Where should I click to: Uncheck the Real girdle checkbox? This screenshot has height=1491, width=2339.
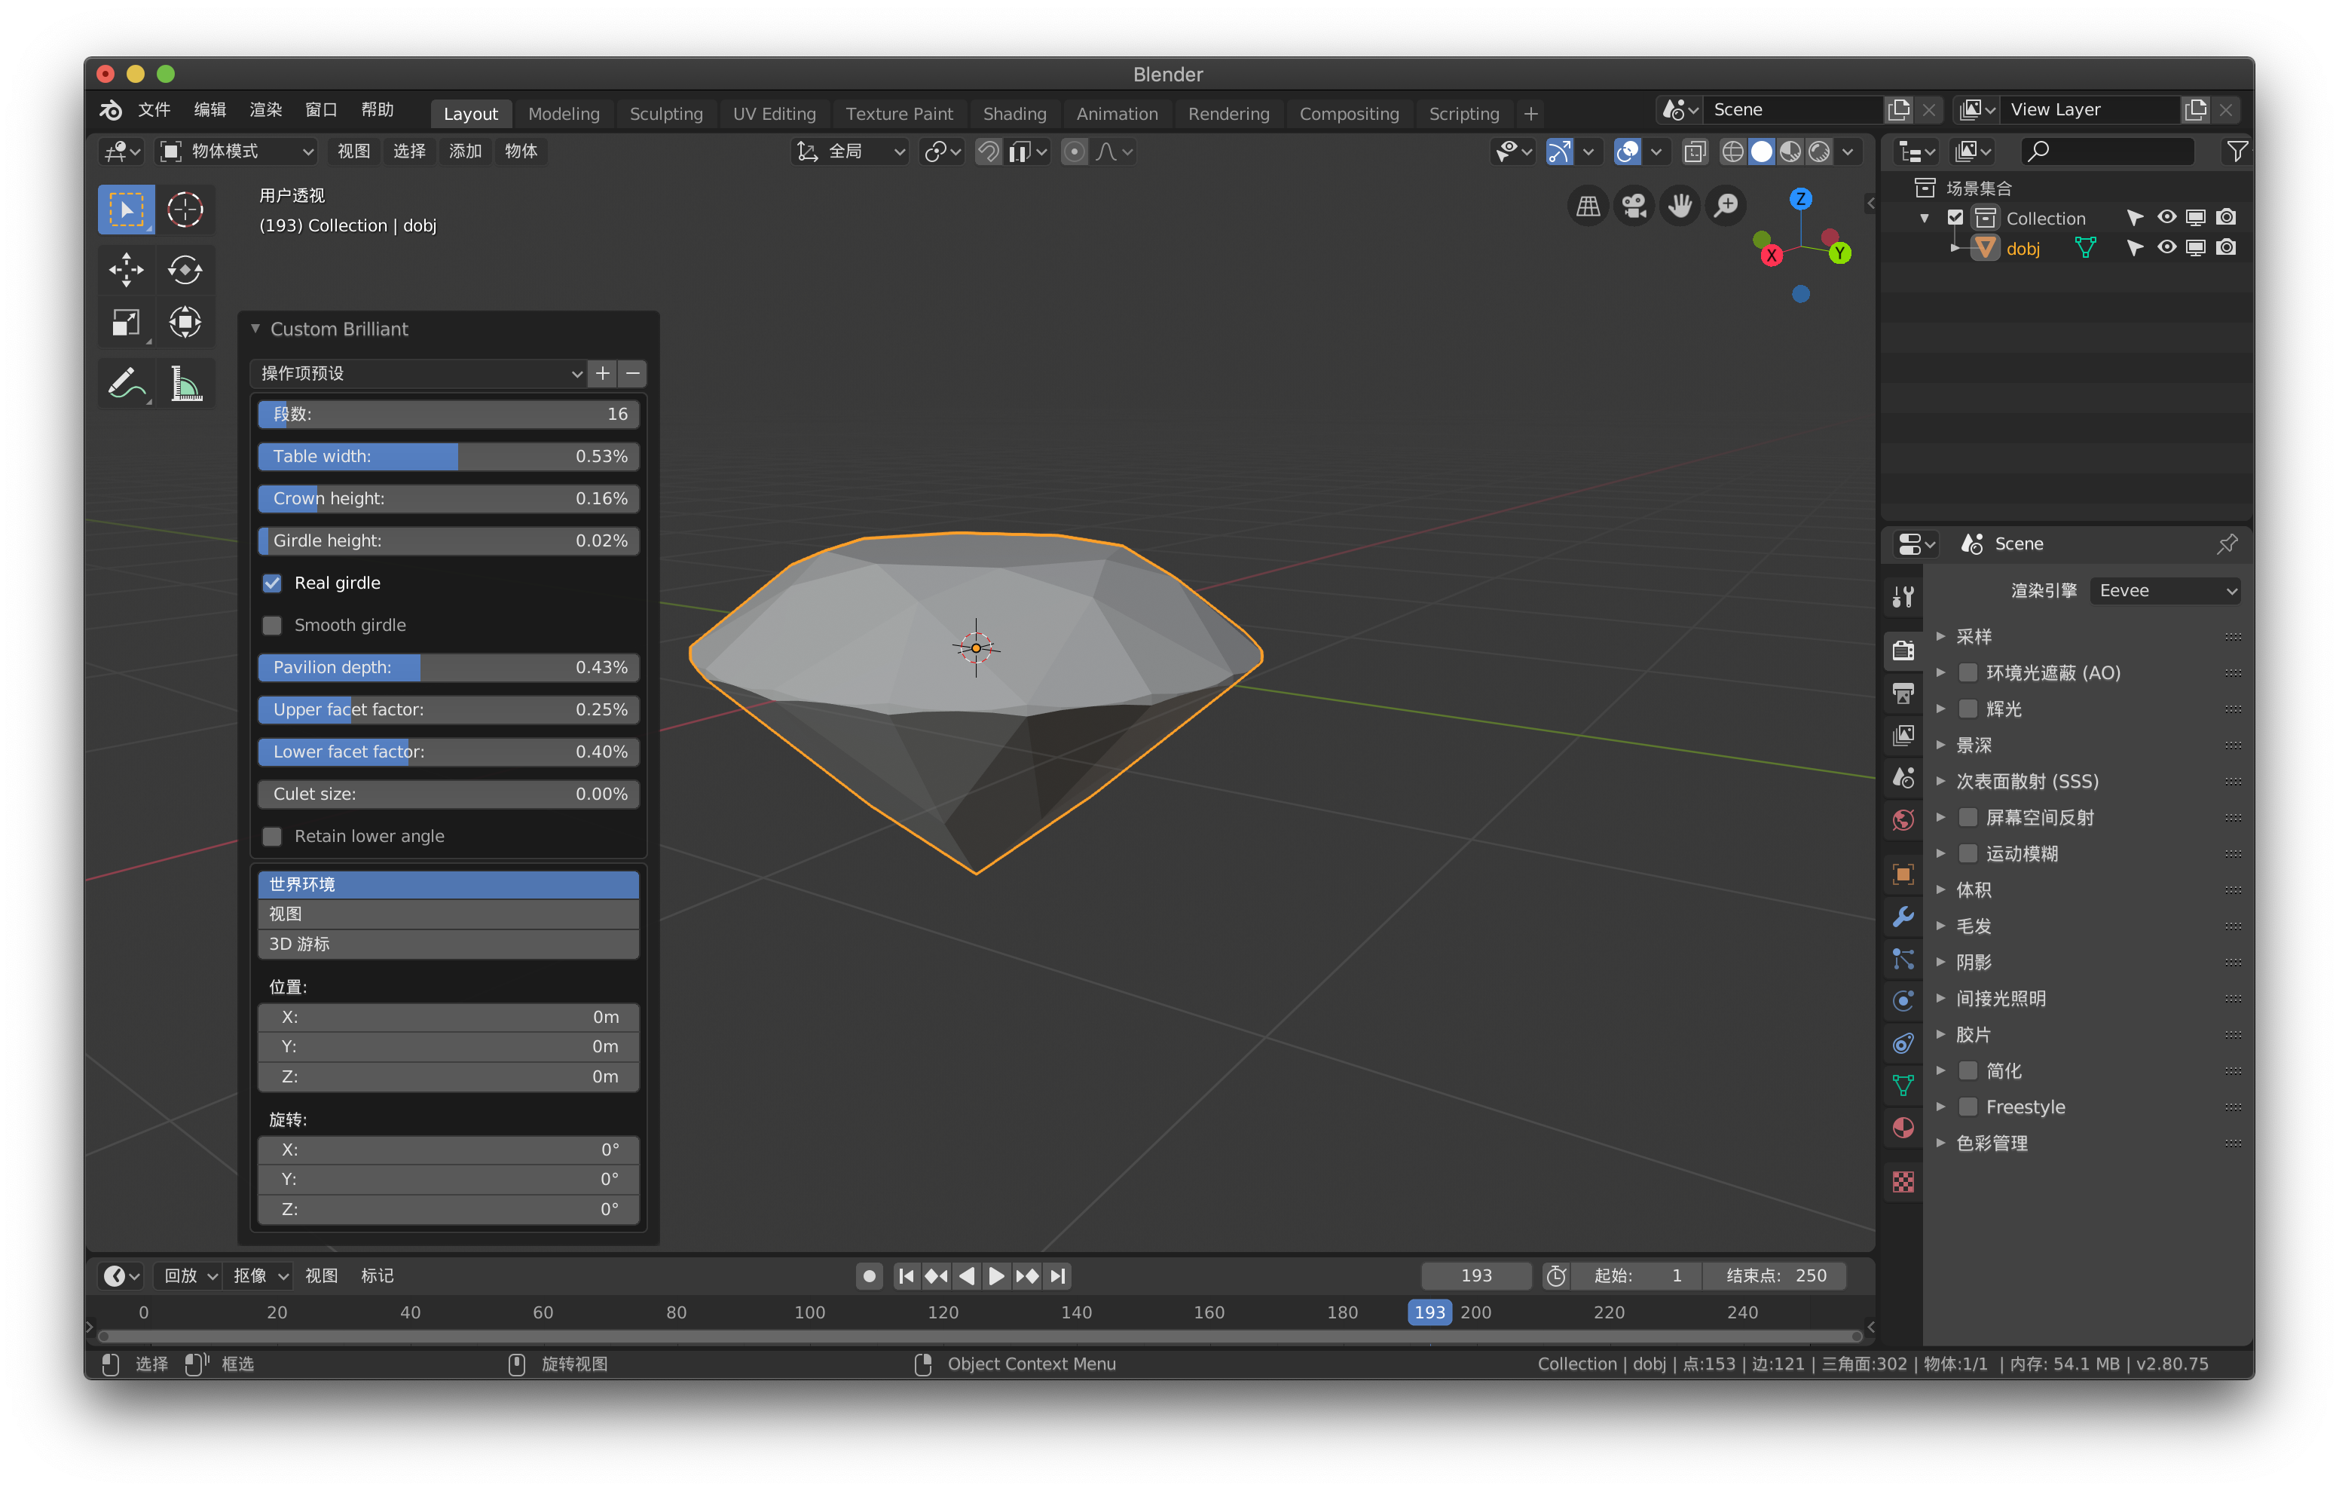272,583
